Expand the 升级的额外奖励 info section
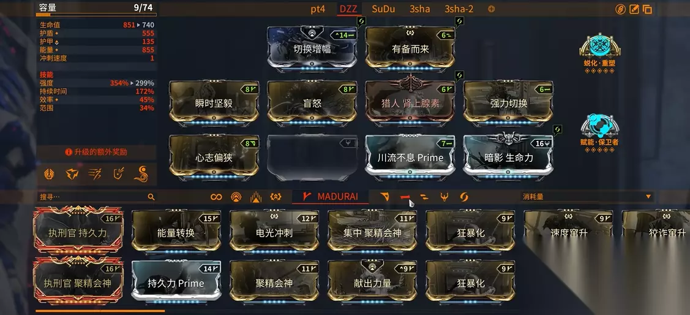This screenshot has width=690, height=315. 96,152
